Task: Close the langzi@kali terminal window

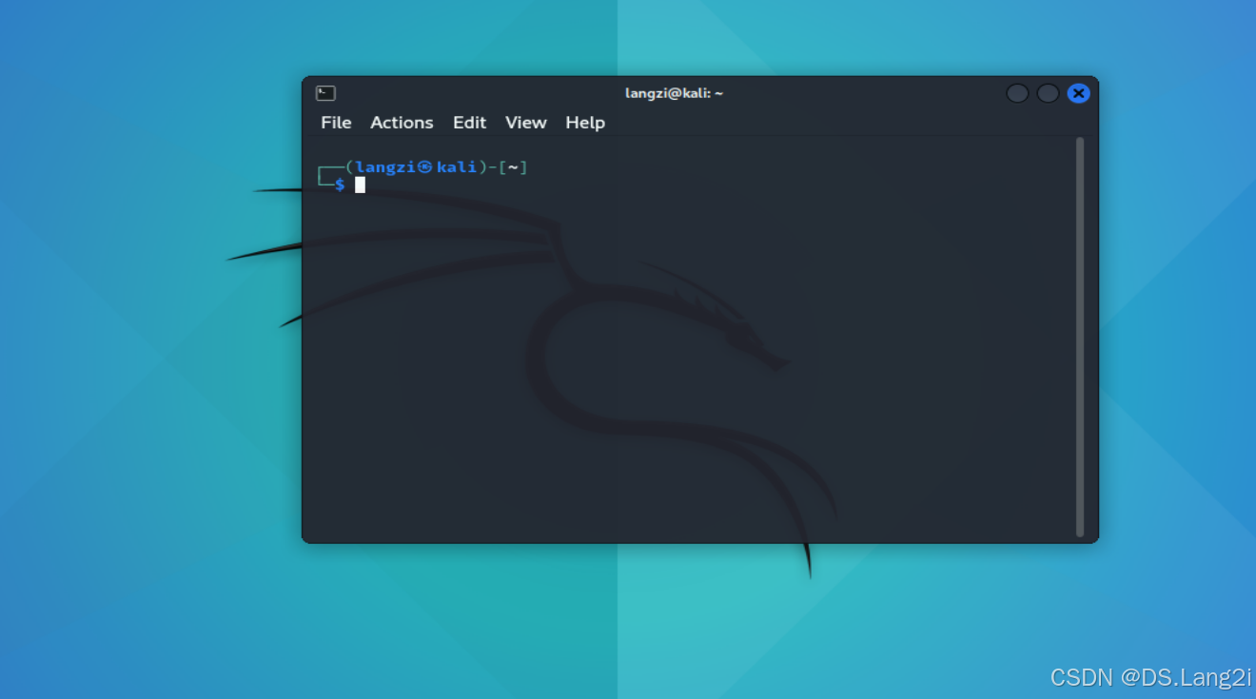Action: pyautogui.click(x=1078, y=93)
